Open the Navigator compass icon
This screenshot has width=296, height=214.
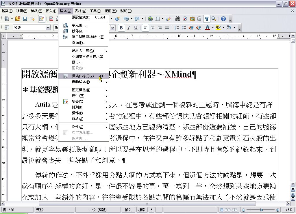(x=185, y=19)
